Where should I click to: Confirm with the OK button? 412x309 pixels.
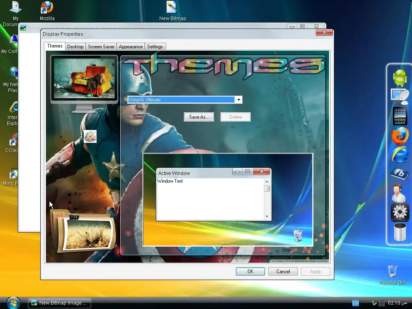click(x=250, y=272)
